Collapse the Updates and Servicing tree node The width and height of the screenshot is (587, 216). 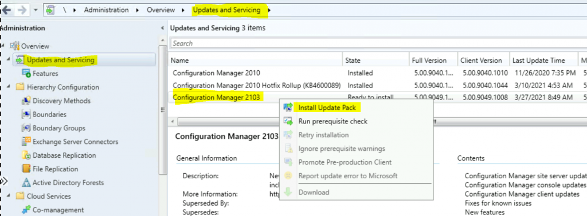[9, 59]
